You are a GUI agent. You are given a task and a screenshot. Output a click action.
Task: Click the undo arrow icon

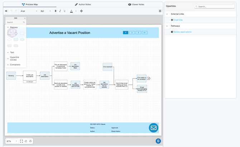11,11
